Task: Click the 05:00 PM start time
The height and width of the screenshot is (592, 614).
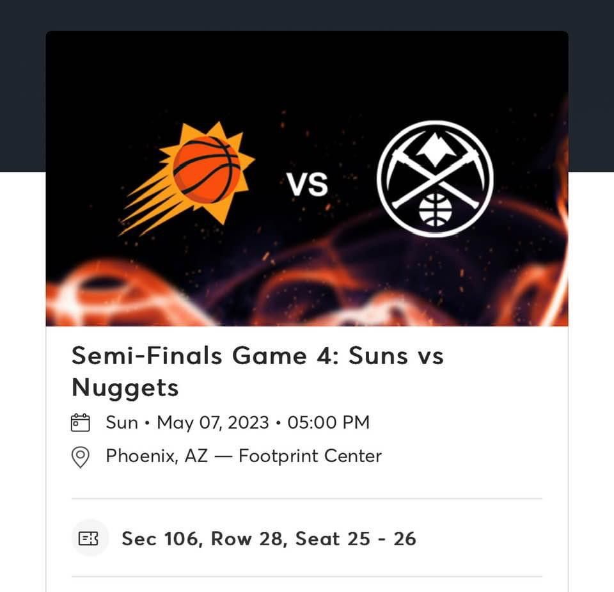Action: coord(328,422)
